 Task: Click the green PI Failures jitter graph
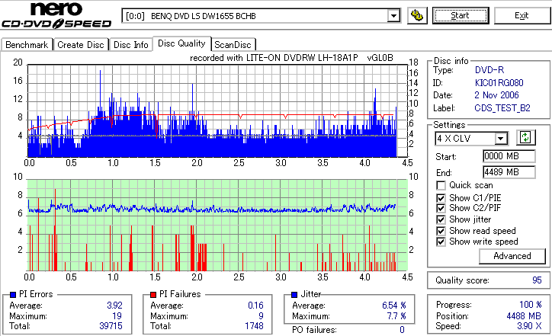(217, 226)
